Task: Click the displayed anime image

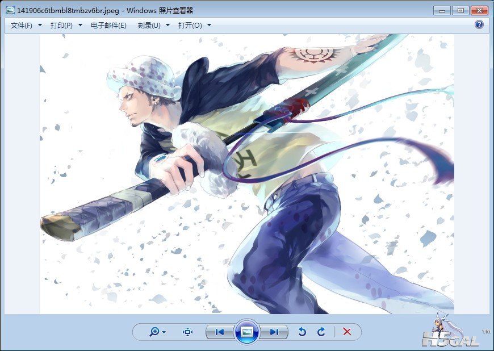Action: (246, 174)
